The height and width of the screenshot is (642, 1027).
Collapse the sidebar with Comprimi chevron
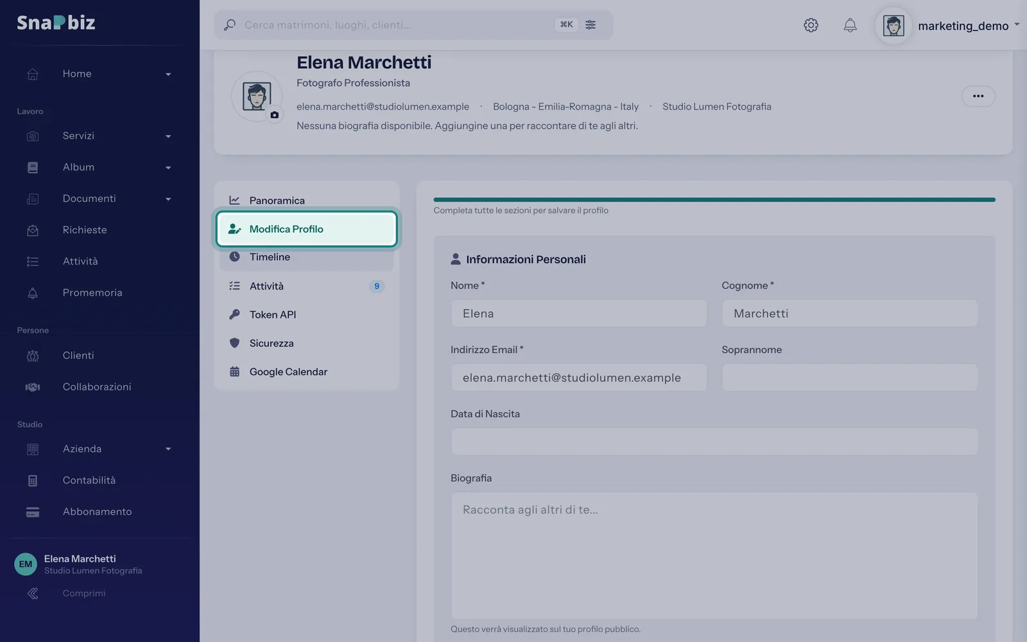tap(33, 593)
